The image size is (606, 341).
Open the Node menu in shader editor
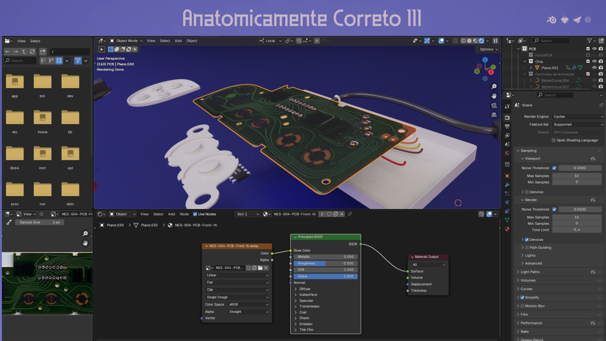coord(184,214)
